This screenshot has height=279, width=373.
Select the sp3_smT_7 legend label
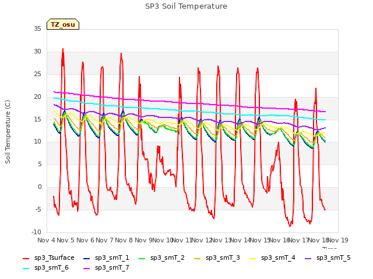[x=112, y=268]
